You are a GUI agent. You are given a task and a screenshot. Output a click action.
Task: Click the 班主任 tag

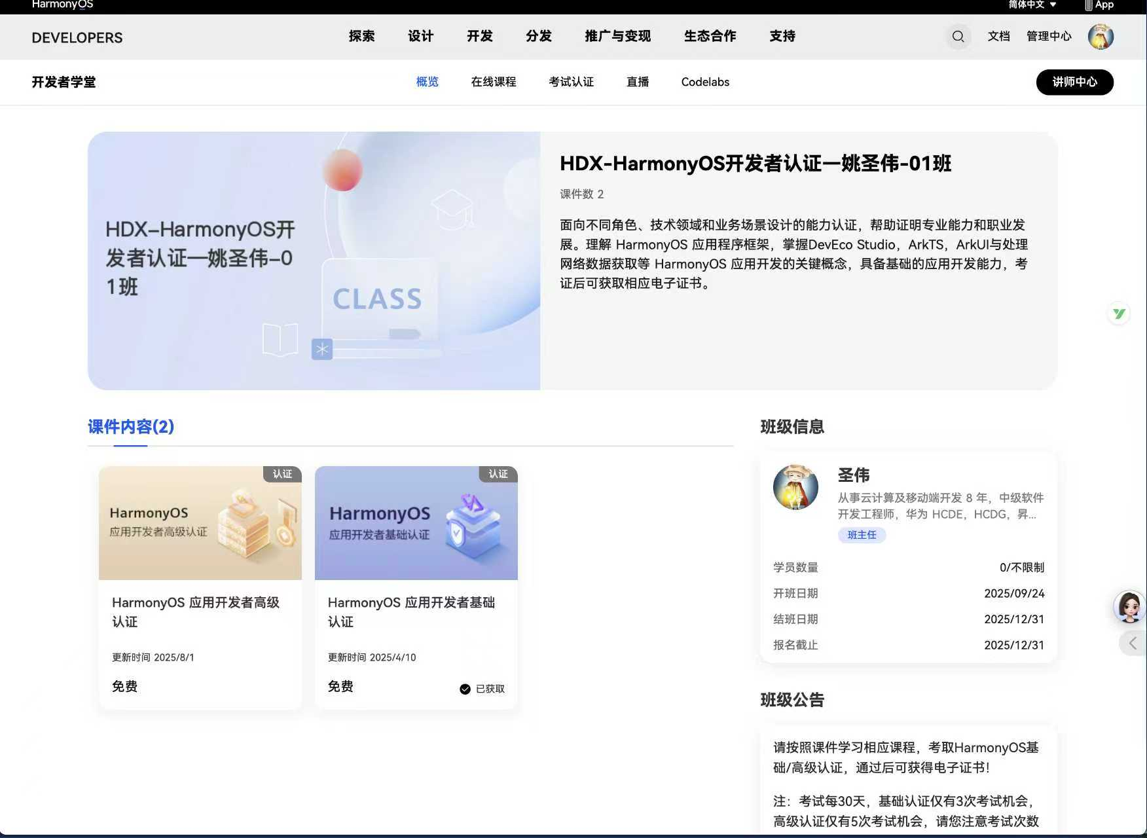tap(862, 535)
